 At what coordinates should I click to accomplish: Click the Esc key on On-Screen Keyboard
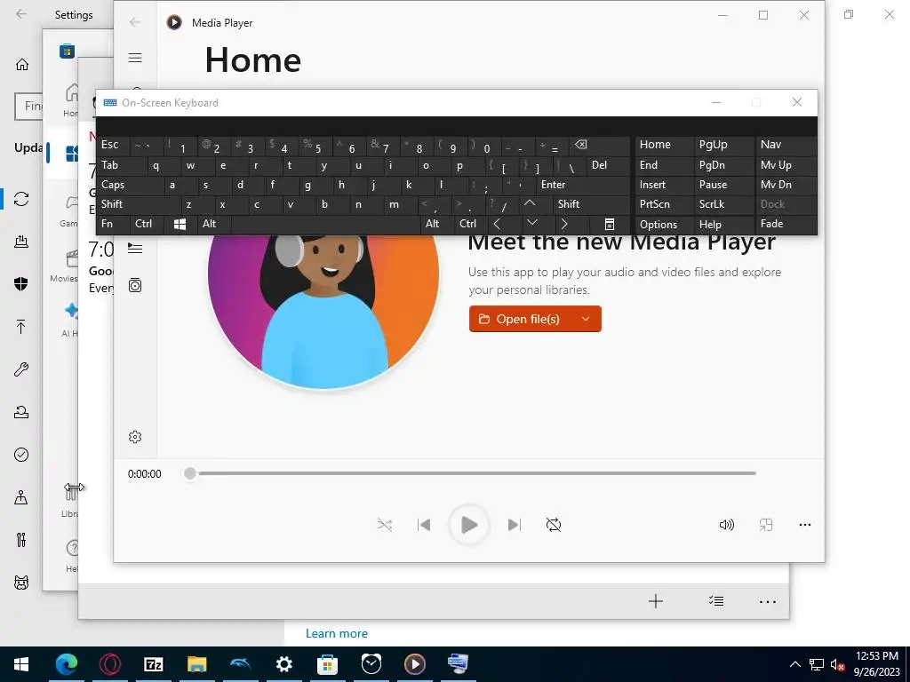pyautogui.click(x=113, y=145)
